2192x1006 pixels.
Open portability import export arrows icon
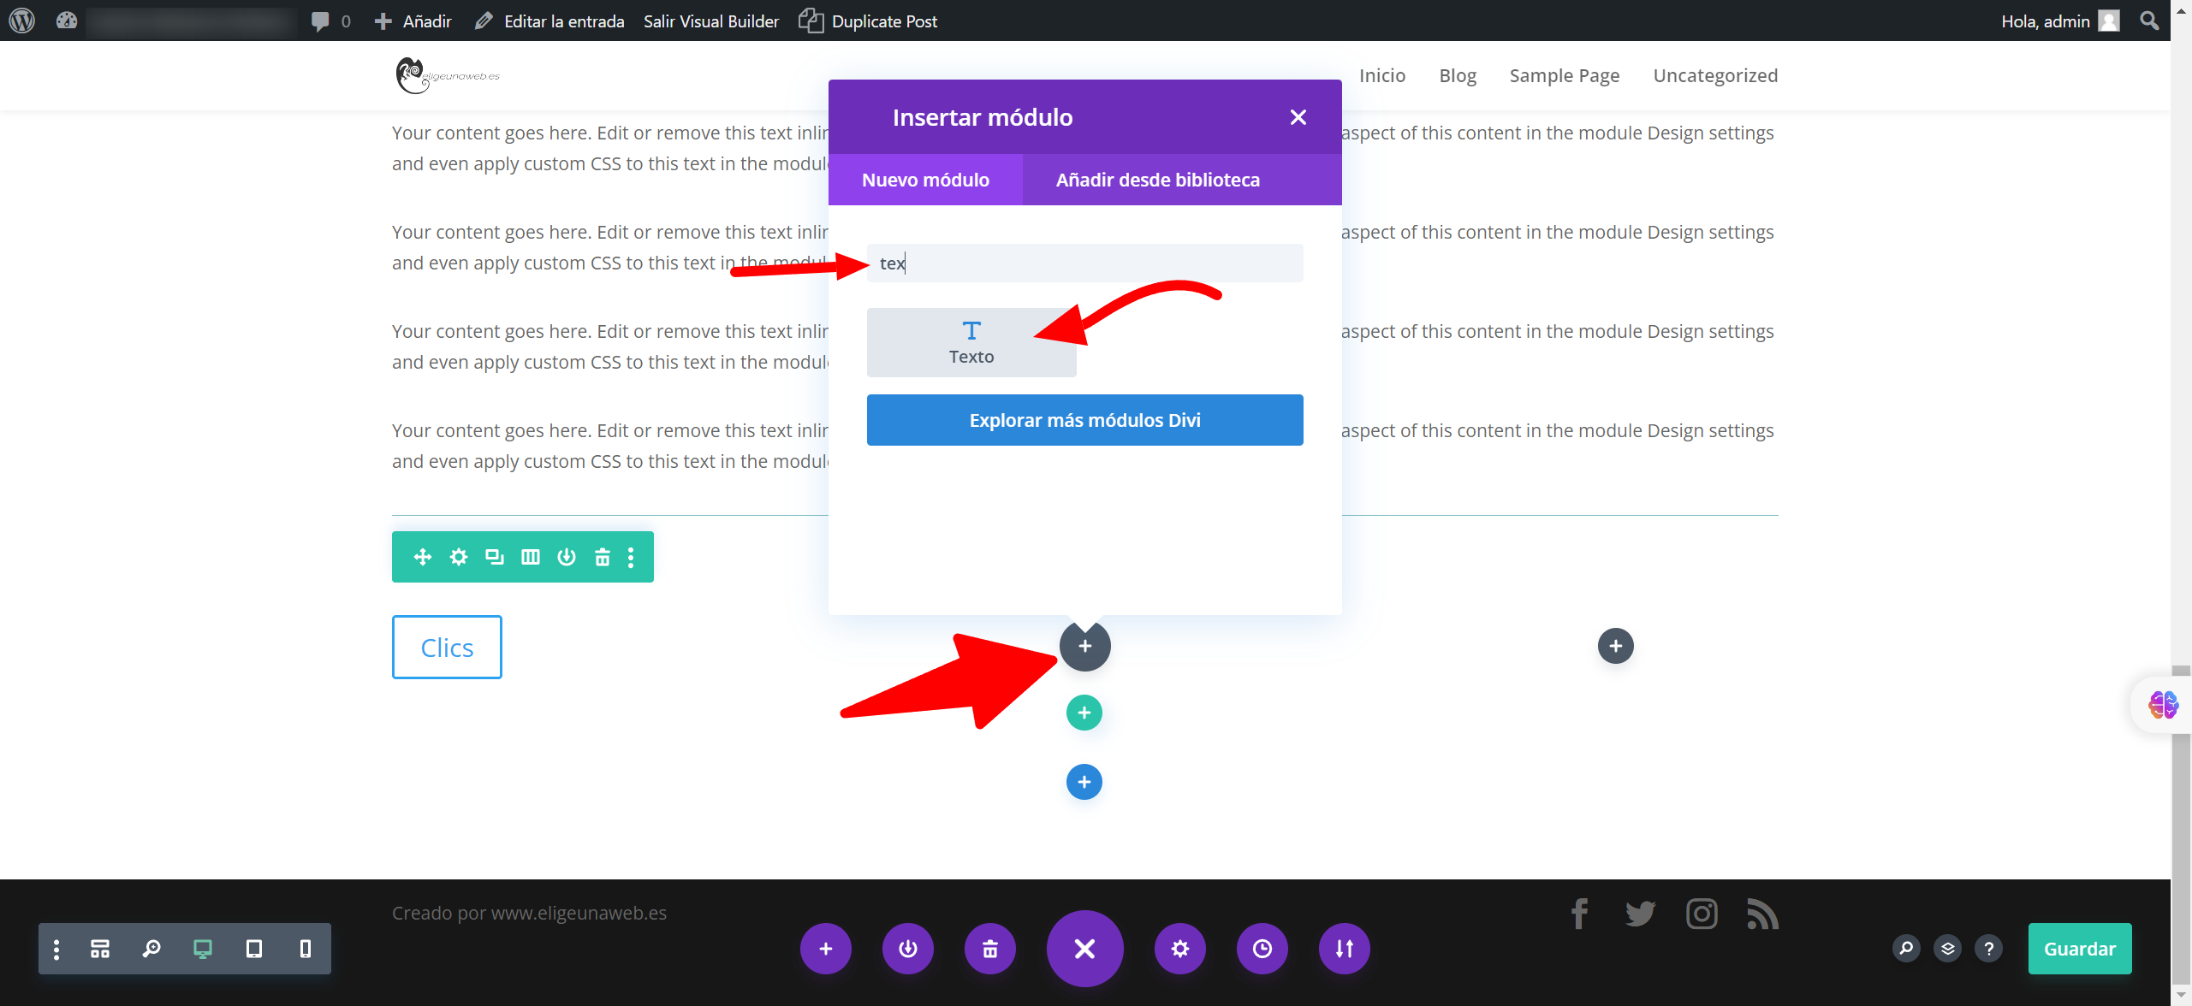(1344, 949)
